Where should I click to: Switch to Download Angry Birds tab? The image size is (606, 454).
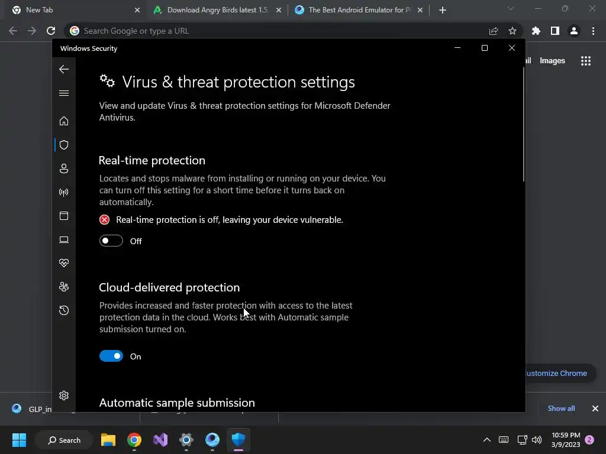(x=217, y=10)
